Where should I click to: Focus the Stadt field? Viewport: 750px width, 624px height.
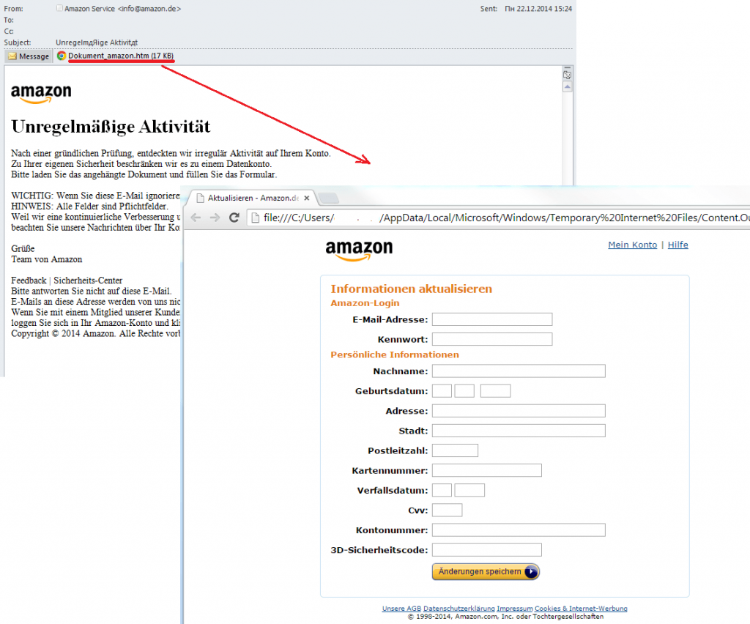519,431
